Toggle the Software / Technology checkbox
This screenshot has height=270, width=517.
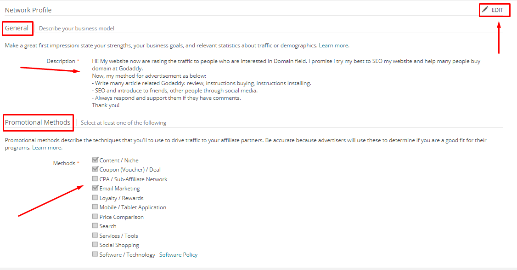click(x=95, y=254)
